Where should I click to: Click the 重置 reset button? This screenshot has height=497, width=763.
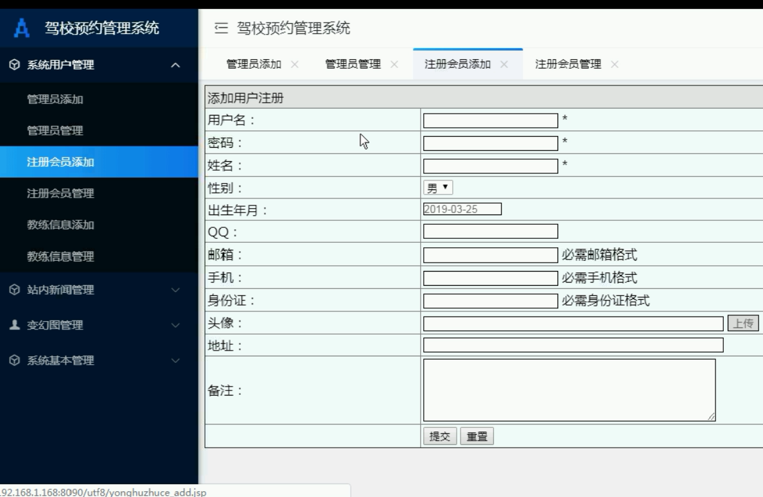(x=477, y=436)
